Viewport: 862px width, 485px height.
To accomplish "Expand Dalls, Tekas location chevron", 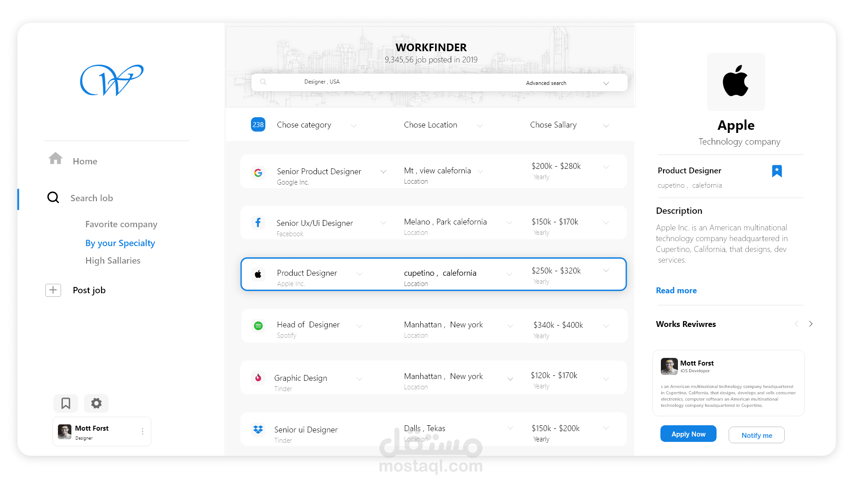I will (x=510, y=428).
